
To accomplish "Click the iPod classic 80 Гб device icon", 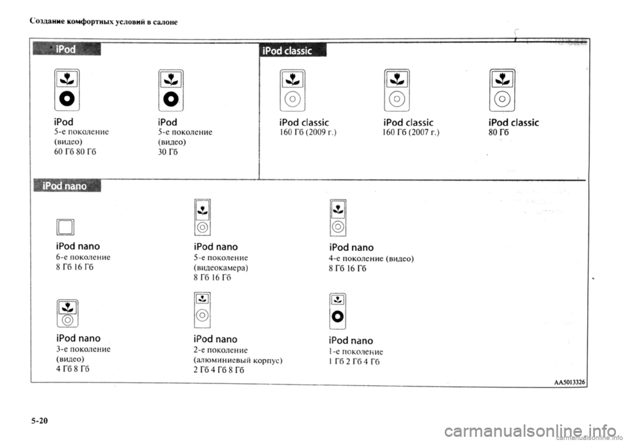I will tap(502, 90).
